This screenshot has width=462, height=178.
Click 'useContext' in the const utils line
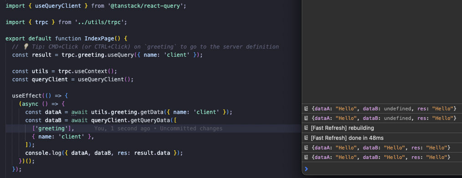click(91, 71)
